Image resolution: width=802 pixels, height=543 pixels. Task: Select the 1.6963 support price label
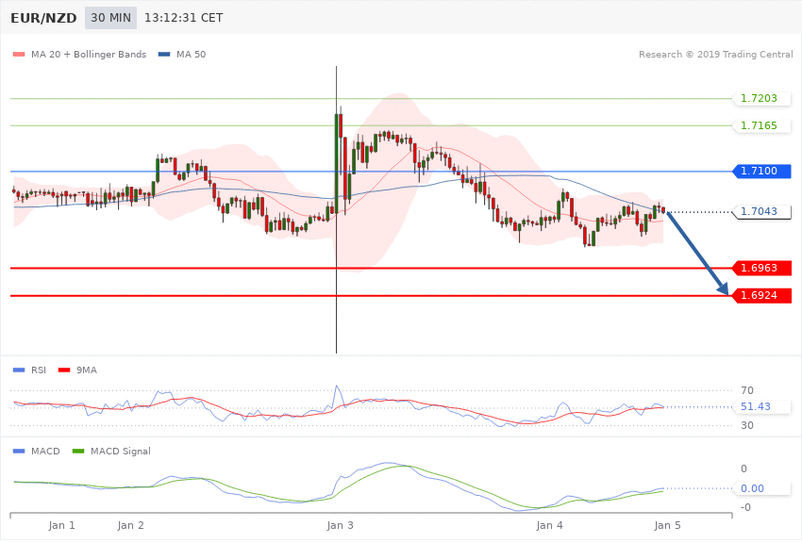(762, 268)
